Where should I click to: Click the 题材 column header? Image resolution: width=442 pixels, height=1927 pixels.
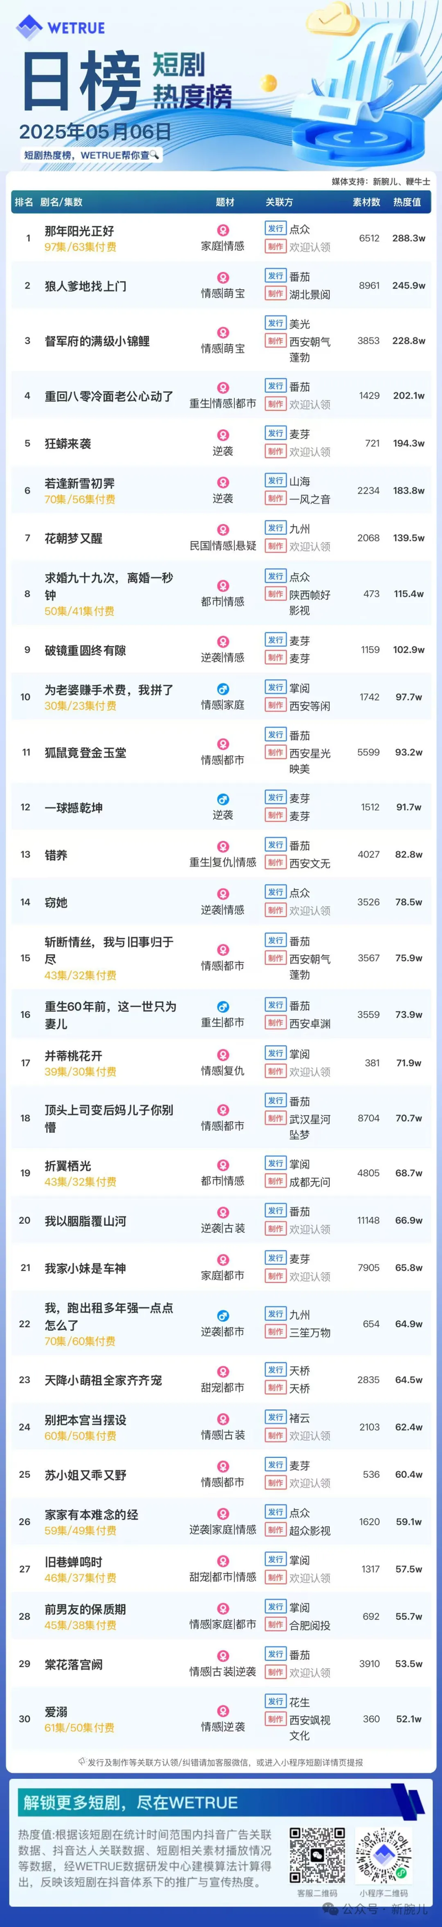tap(225, 202)
